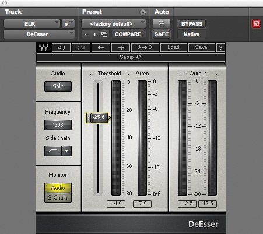This screenshot has width=263, height=234.
Task: Open help with the question mark button
Action: (x=220, y=47)
